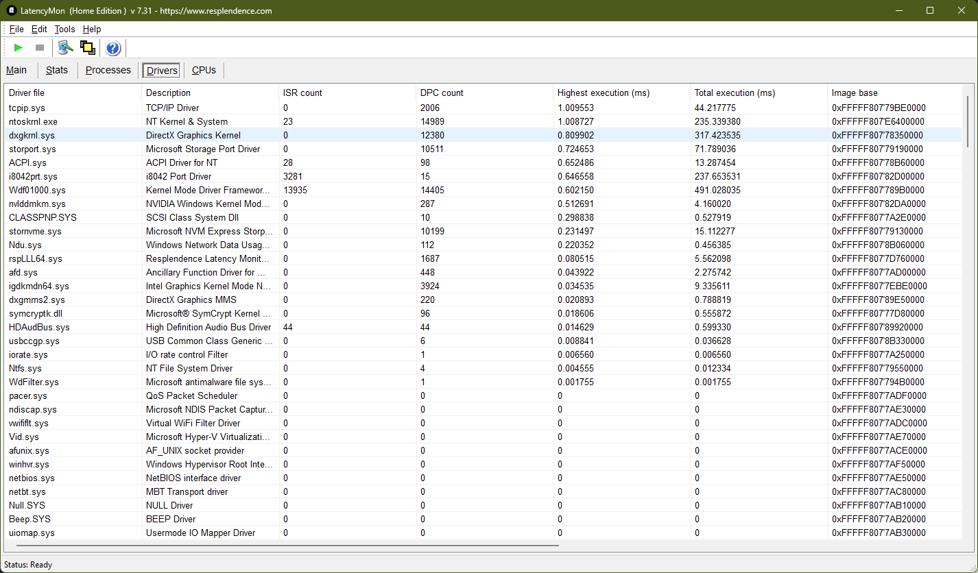Select the tcpip.sys driver row
Screen dimensions: 978x573
pyautogui.click(x=27, y=108)
